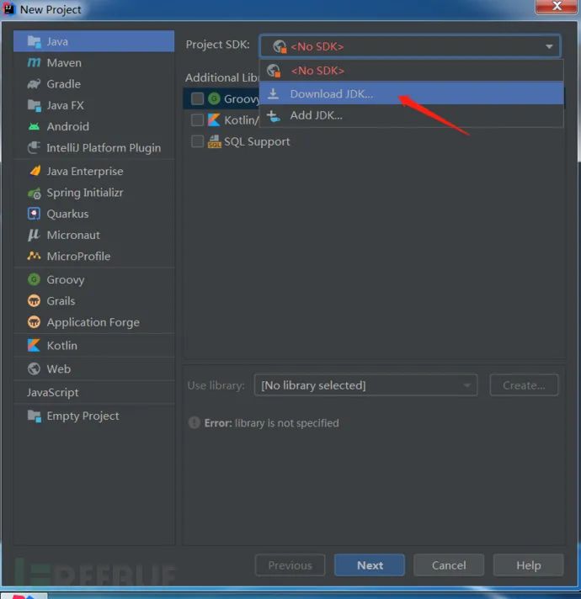Click the MicroProfile icon

pos(34,256)
